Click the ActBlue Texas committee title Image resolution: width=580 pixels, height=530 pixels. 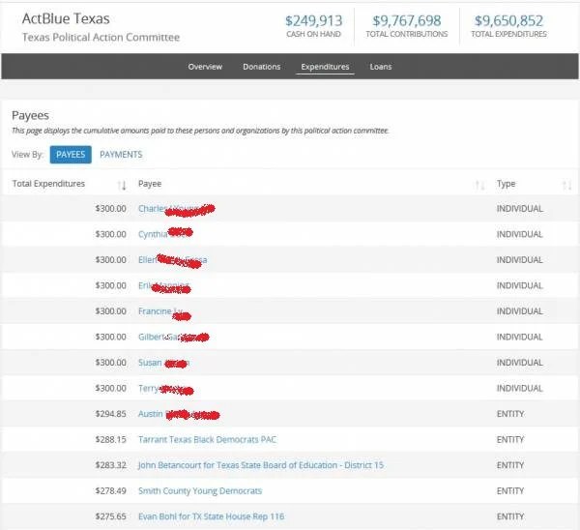point(66,18)
